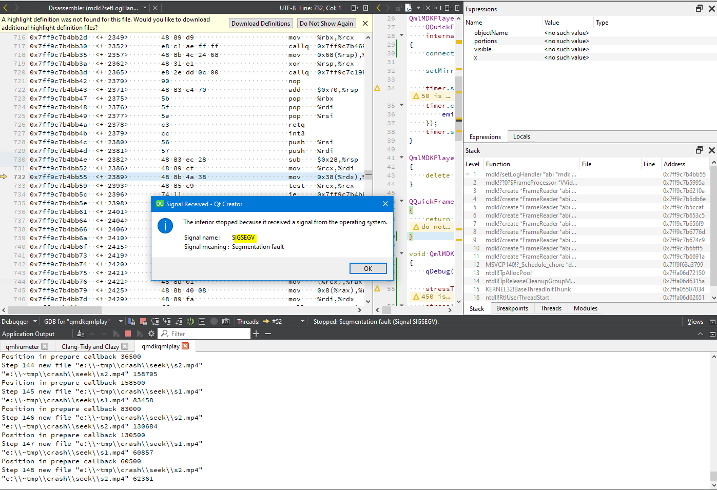The width and height of the screenshot is (717, 490).
Task: Click the Attach debugger icon in Application Output
Action: click(x=140, y=334)
